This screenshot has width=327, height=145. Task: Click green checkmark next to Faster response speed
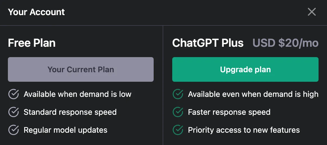[178, 112]
